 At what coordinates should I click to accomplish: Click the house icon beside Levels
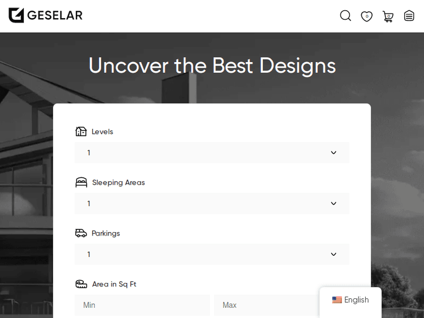click(81, 132)
